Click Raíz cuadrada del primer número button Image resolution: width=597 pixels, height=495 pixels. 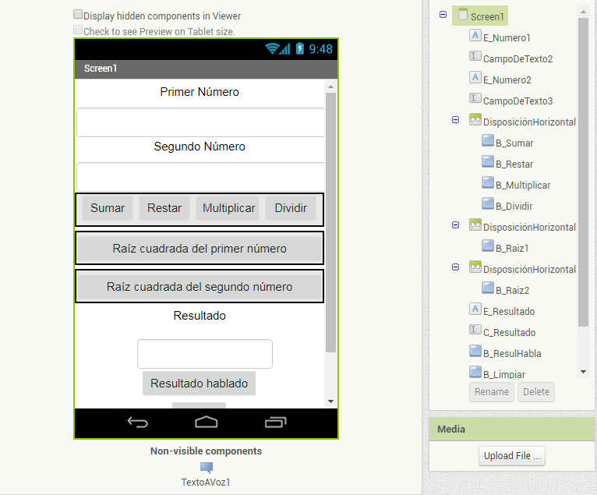tap(200, 248)
